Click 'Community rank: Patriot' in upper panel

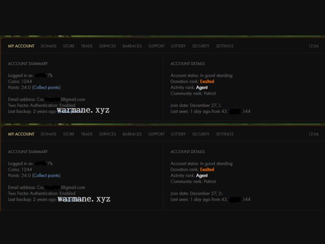193,93
